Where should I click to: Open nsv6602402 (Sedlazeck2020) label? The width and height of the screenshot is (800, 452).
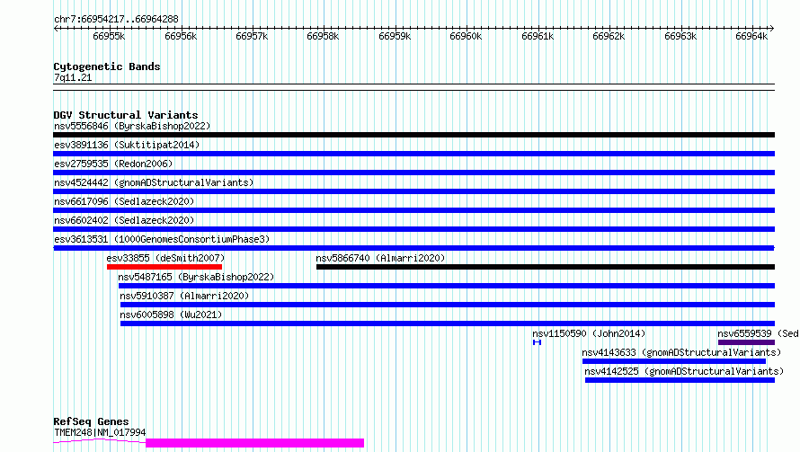(x=124, y=220)
